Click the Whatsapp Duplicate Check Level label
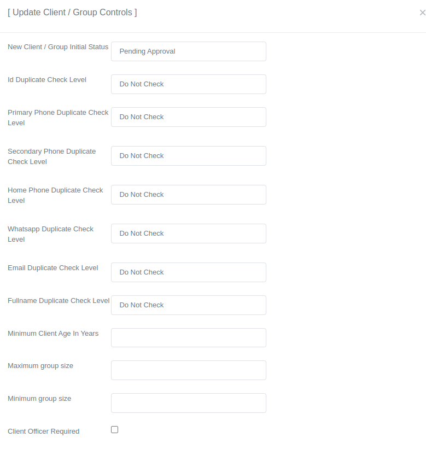The width and height of the screenshot is (426, 449). point(50,234)
